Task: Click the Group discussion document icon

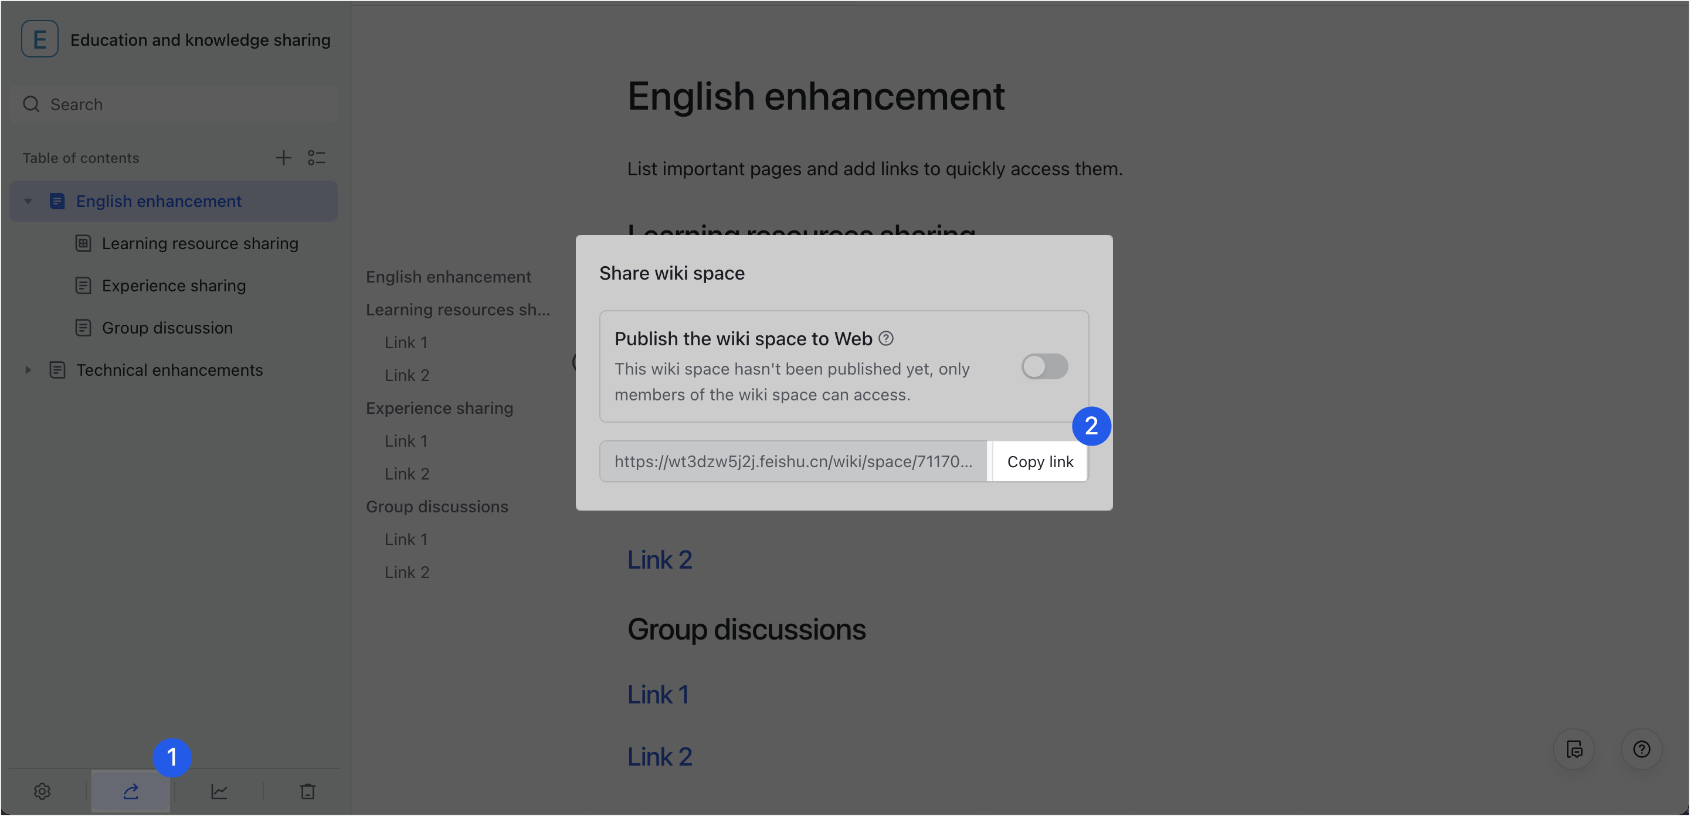Action: pos(83,327)
